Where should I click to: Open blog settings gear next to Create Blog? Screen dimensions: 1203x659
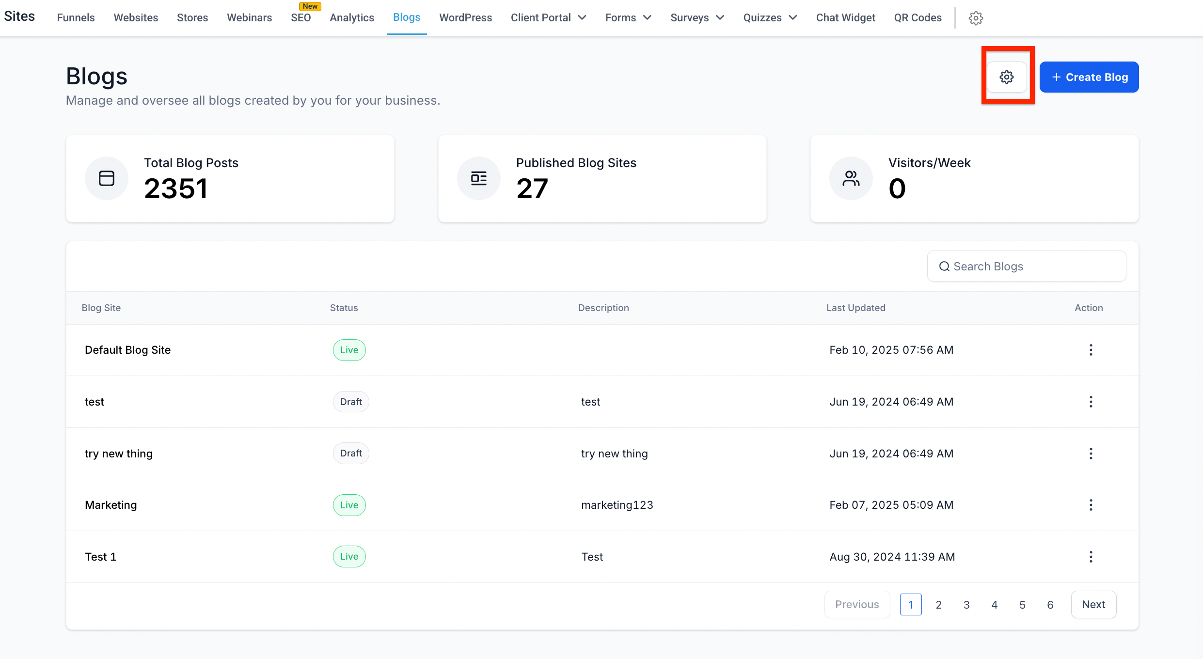pos(1006,77)
